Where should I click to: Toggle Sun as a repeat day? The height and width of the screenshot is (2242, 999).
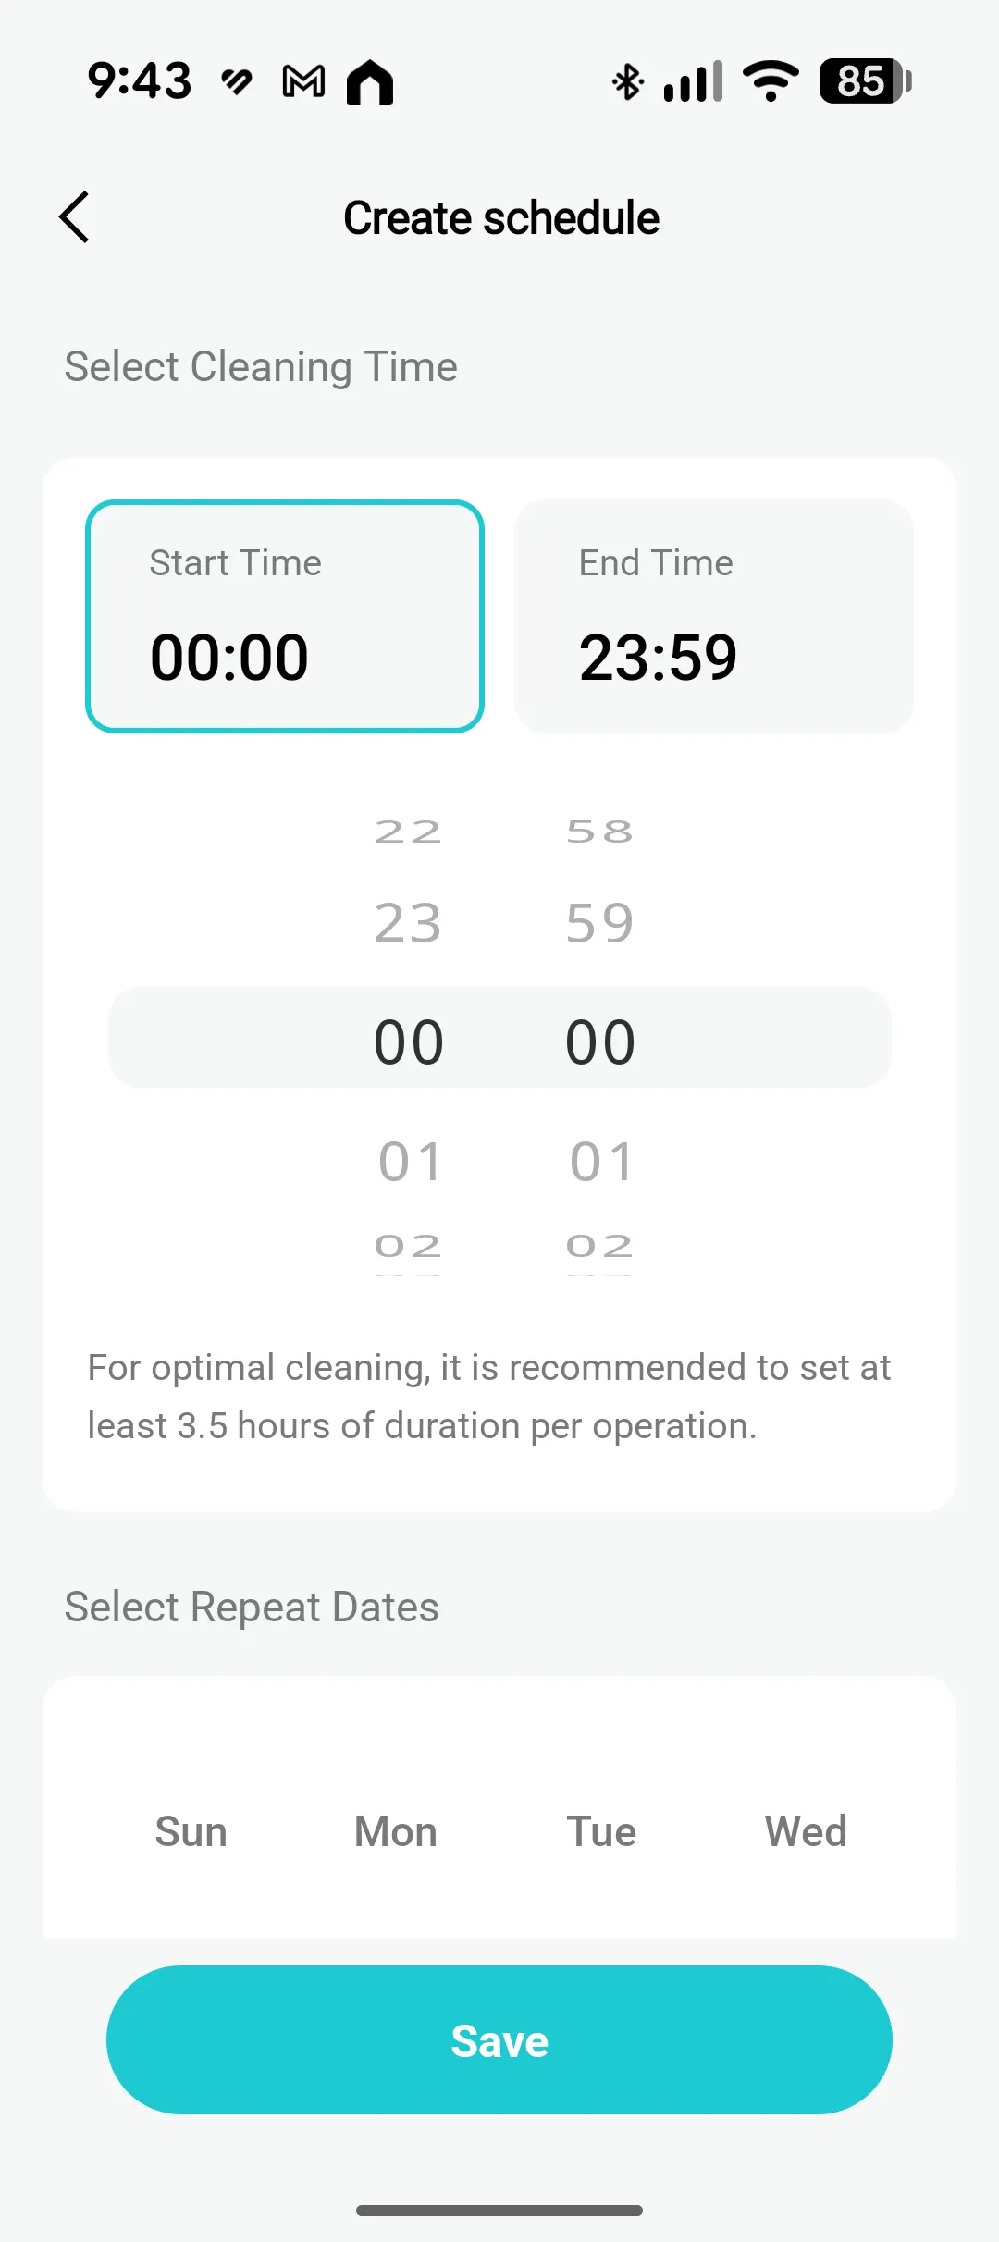[x=191, y=1831]
